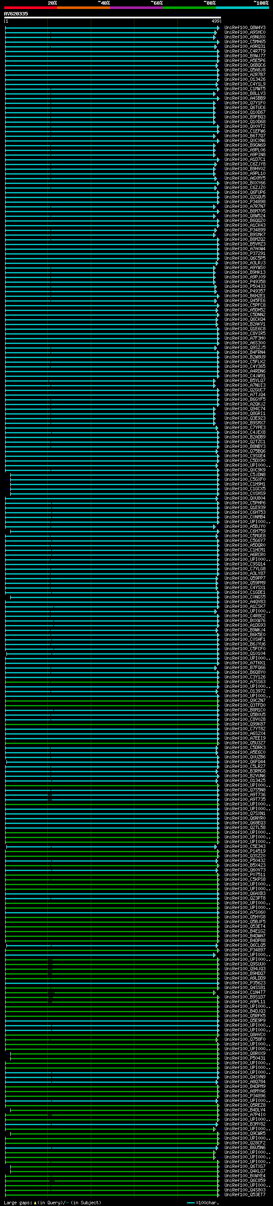Pick the sequence UniRef100_A5BJY0
This screenshot has width=273, height=1206.
[245, 526]
